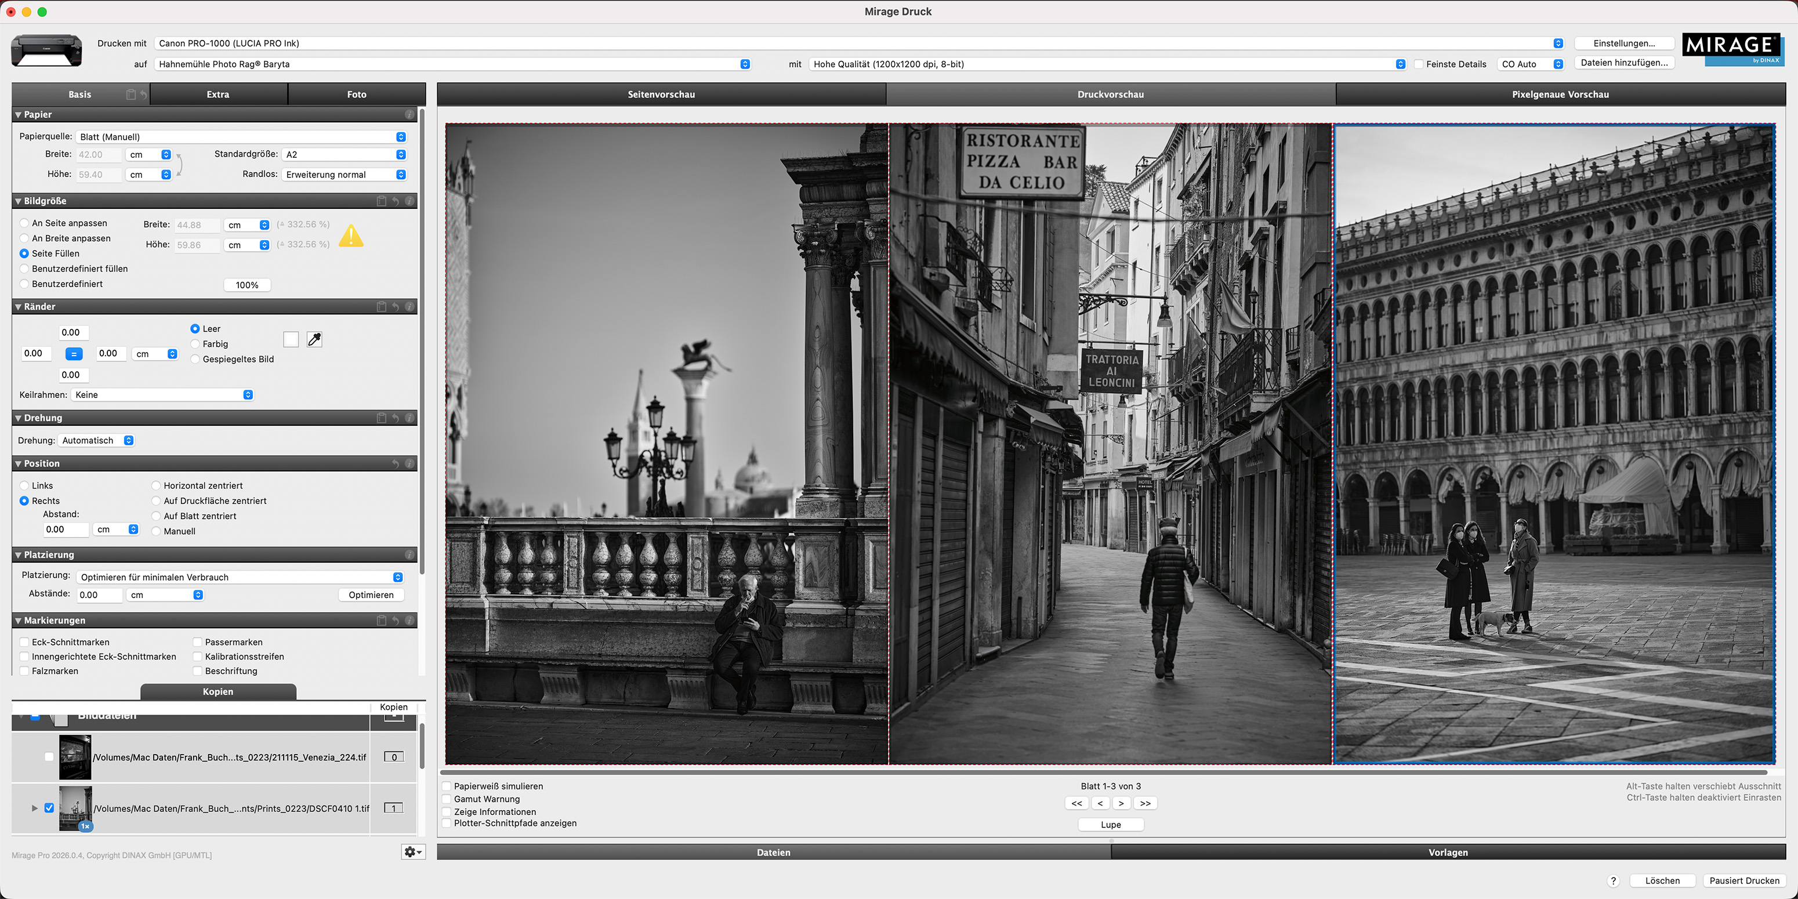Reset the Drehung section with undo icon
This screenshot has height=899, width=1798.
coord(395,418)
